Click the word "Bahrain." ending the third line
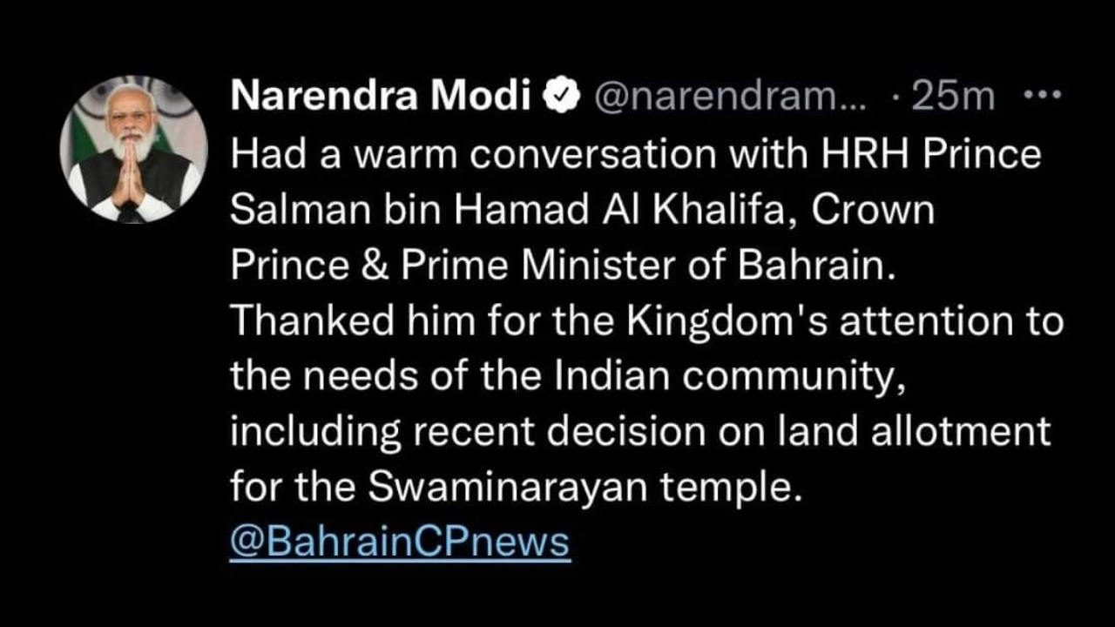Viewport: 1115px width, 627px height. point(817,266)
